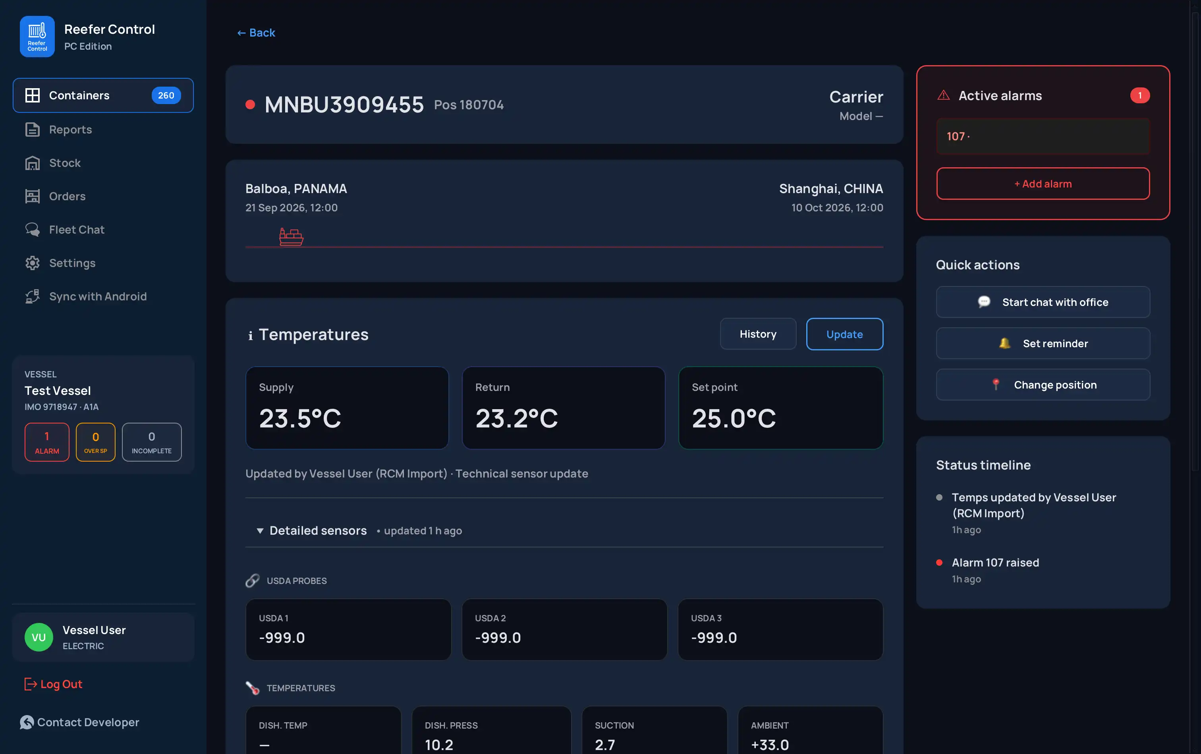
Task: Select the Containers menu item
Action: tap(103, 95)
